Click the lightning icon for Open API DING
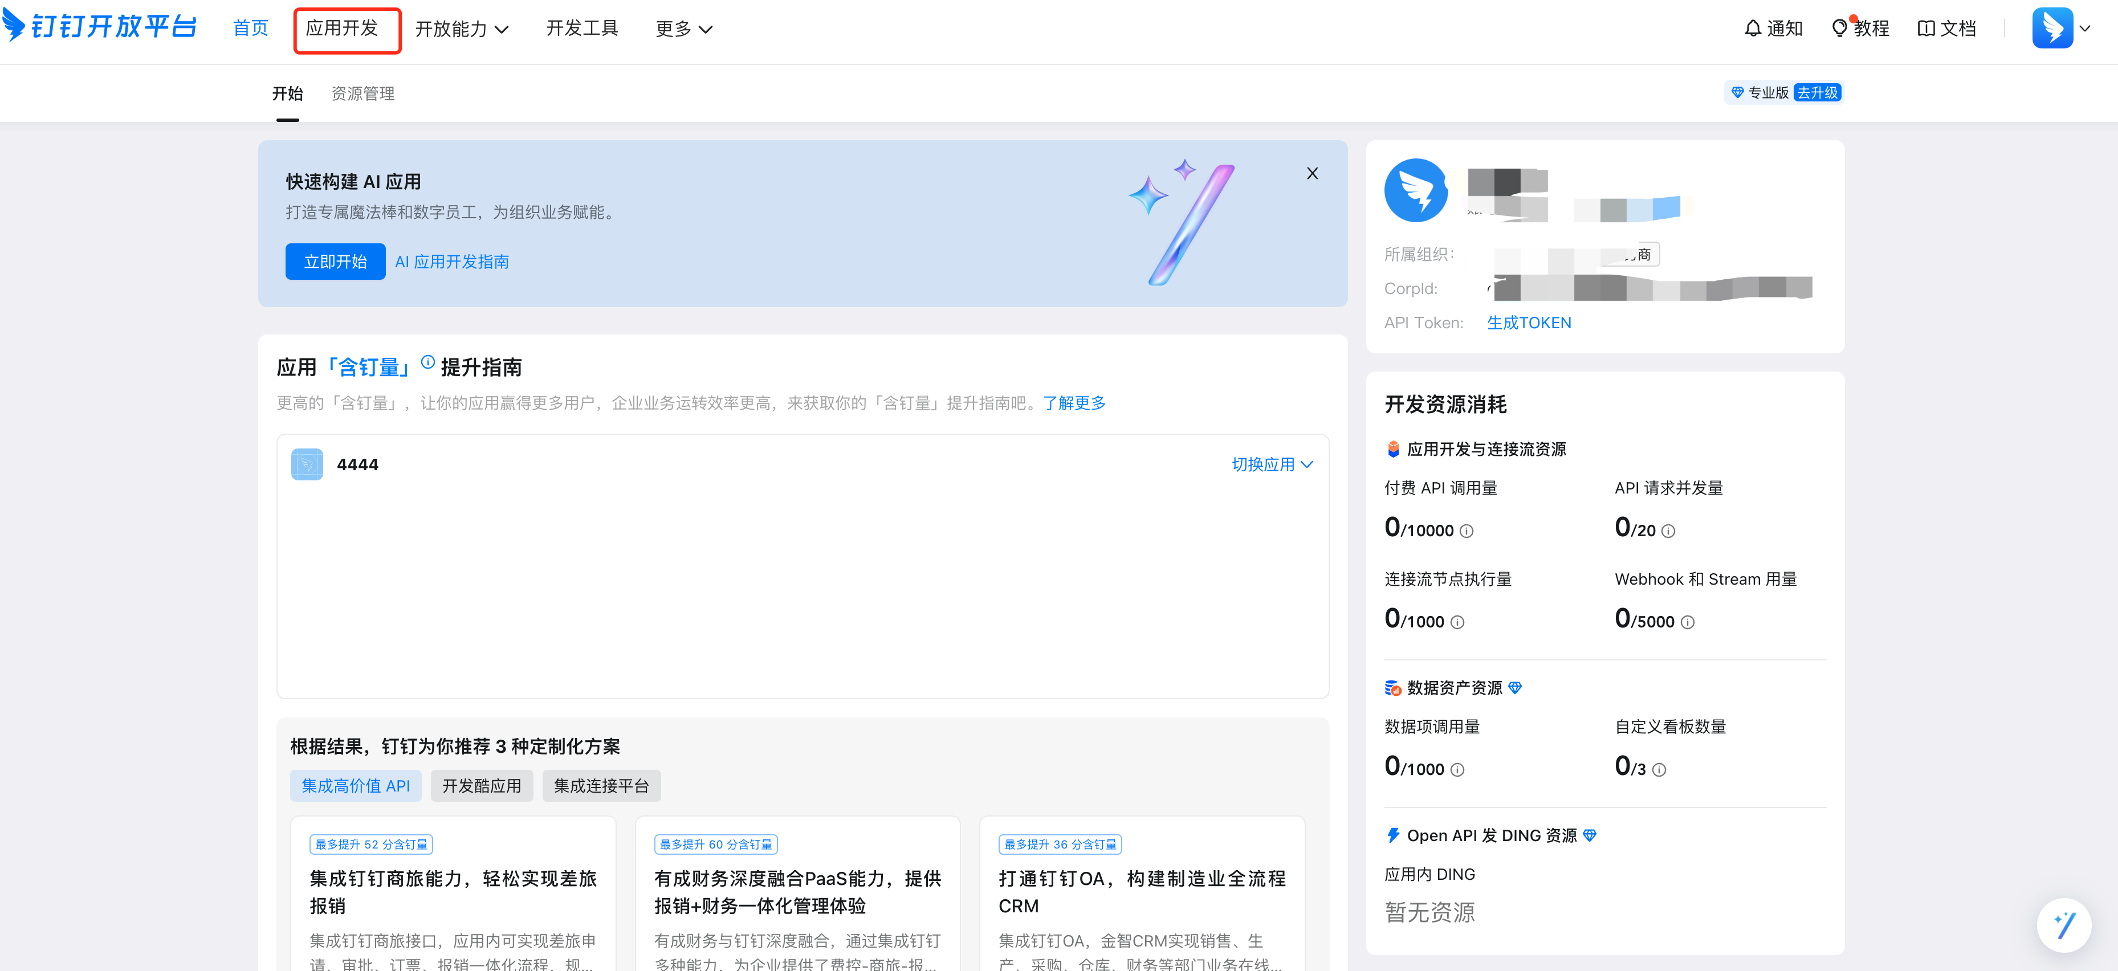The image size is (2118, 971). click(x=1393, y=835)
